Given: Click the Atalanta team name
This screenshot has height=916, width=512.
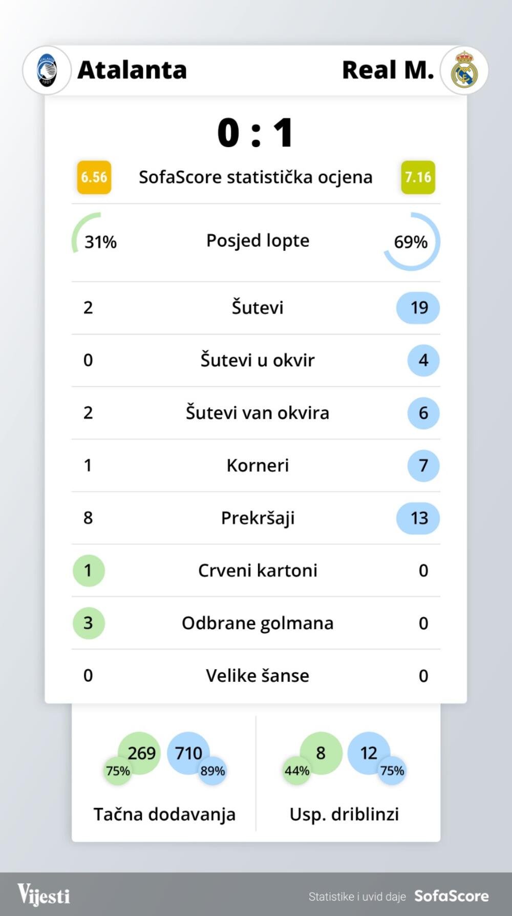Looking at the screenshot, I should click(132, 70).
